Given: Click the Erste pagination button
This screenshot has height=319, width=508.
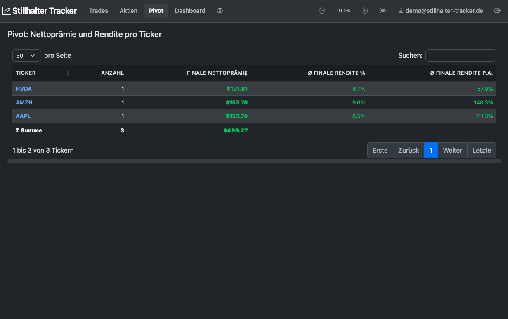Looking at the screenshot, I should [x=380, y=150].
